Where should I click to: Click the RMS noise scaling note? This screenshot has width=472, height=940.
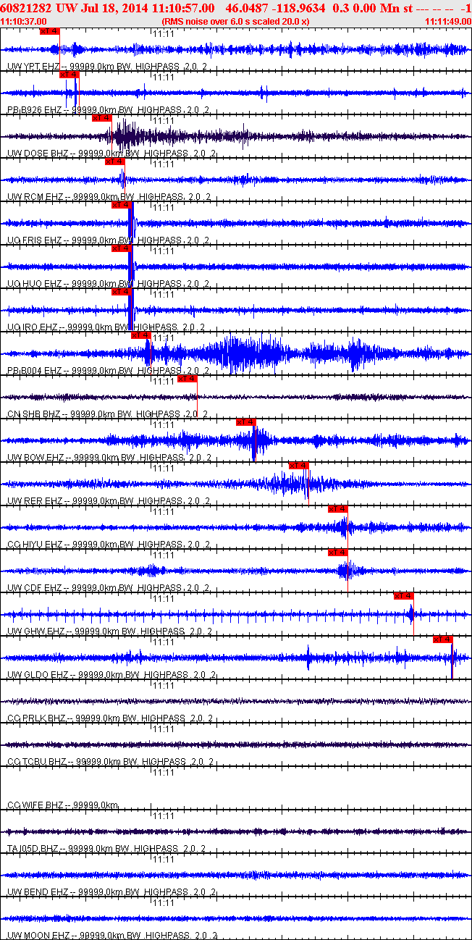pos(235,22)
